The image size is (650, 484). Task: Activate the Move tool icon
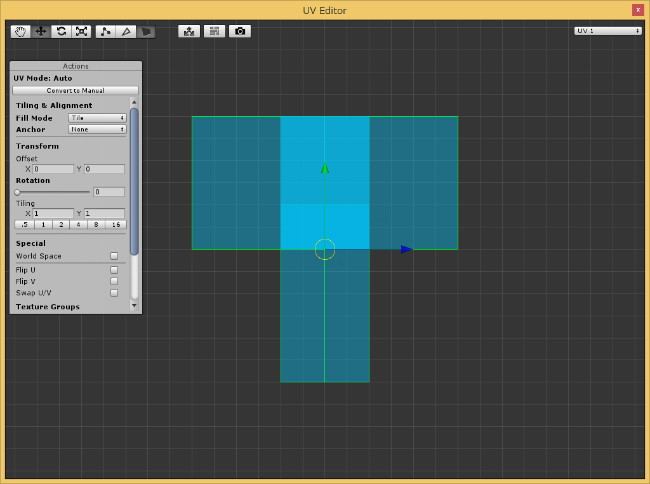(41, 32)
